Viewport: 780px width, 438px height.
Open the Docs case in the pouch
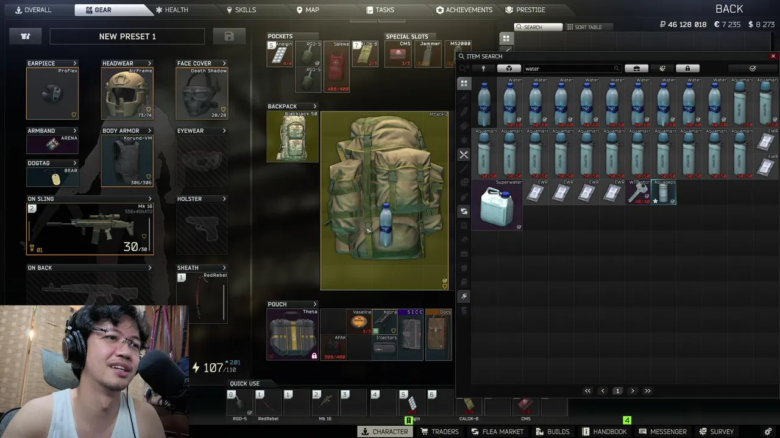click(438, 335)
